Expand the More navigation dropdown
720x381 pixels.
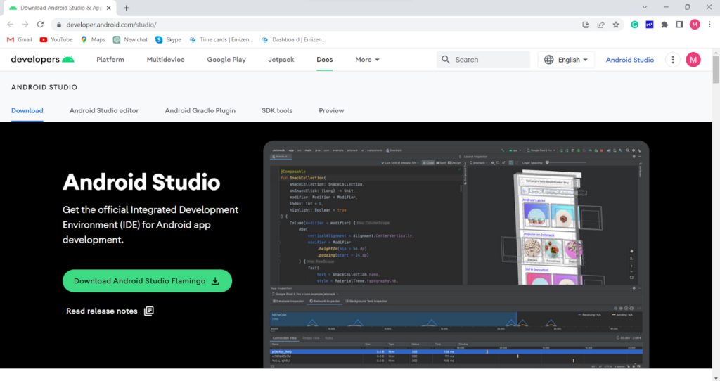[x=367, y=60]
